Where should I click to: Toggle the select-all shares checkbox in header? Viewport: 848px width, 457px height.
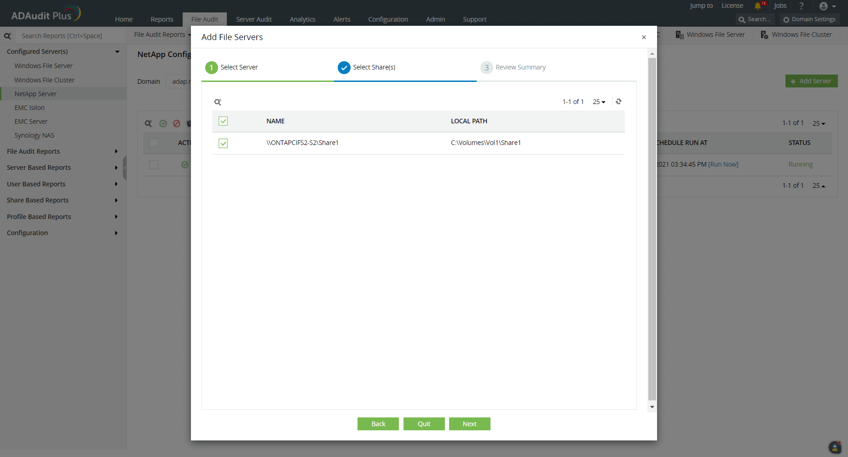pos(223,121)
